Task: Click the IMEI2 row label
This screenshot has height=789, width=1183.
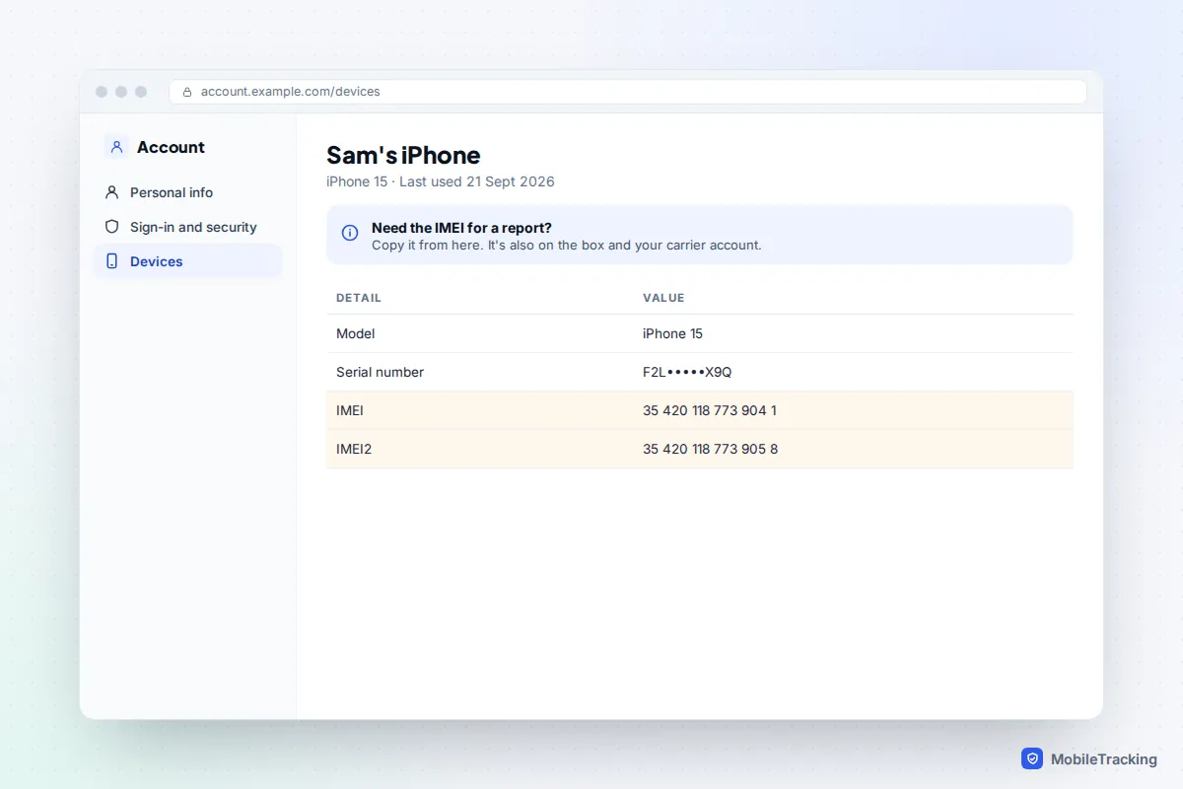Action: (x=354, y=449)
